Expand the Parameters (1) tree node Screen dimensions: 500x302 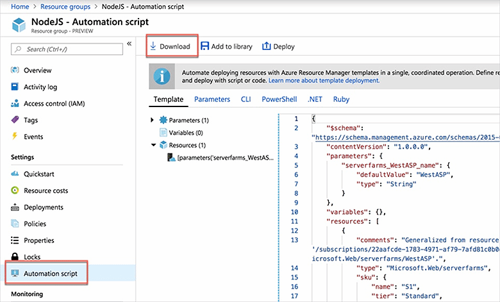pos(152,120)
